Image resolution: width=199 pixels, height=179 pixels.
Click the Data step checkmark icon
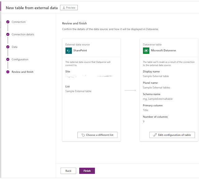pyautogui.click(x=8, y=47)
